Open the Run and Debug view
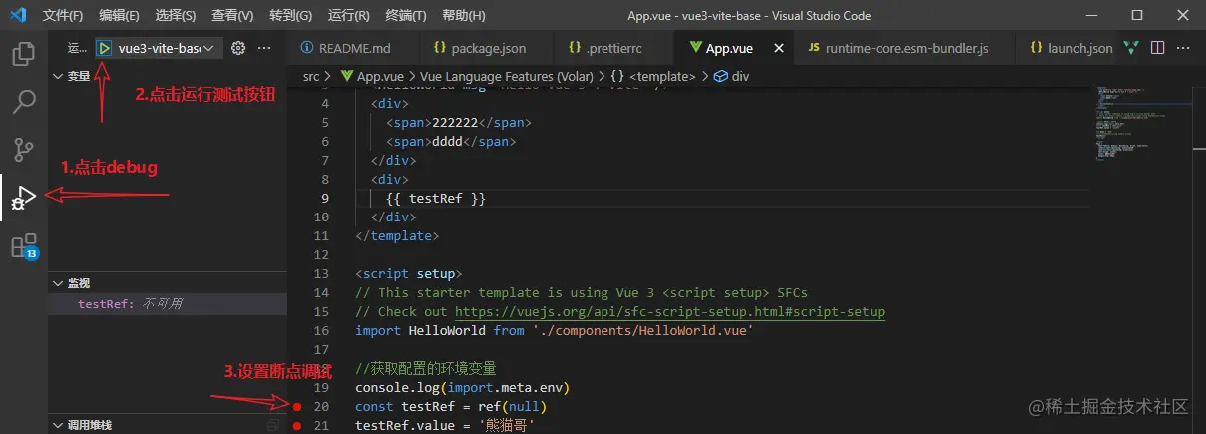Screen dimensions: 1206x434 click(x=23, y=198)
